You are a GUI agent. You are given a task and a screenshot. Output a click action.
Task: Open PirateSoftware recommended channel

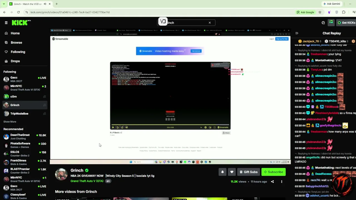(x=25, y=145)
